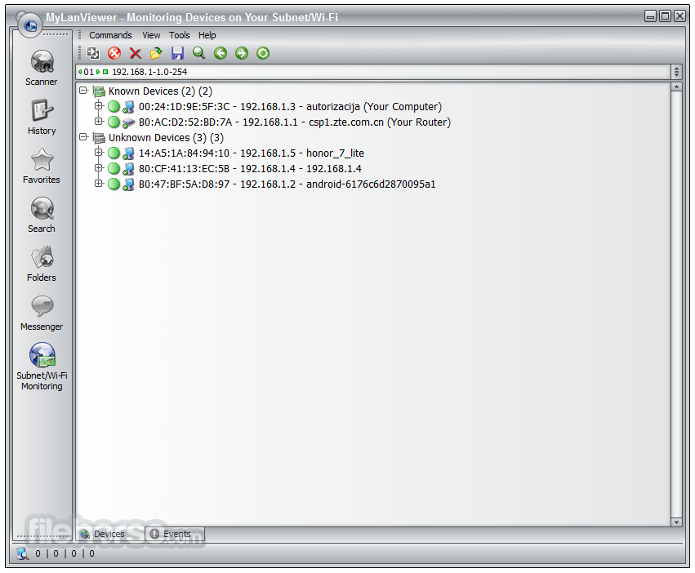Click the scrollbar up arrow
Screen dimensions: 695x573
click(676, 87)
